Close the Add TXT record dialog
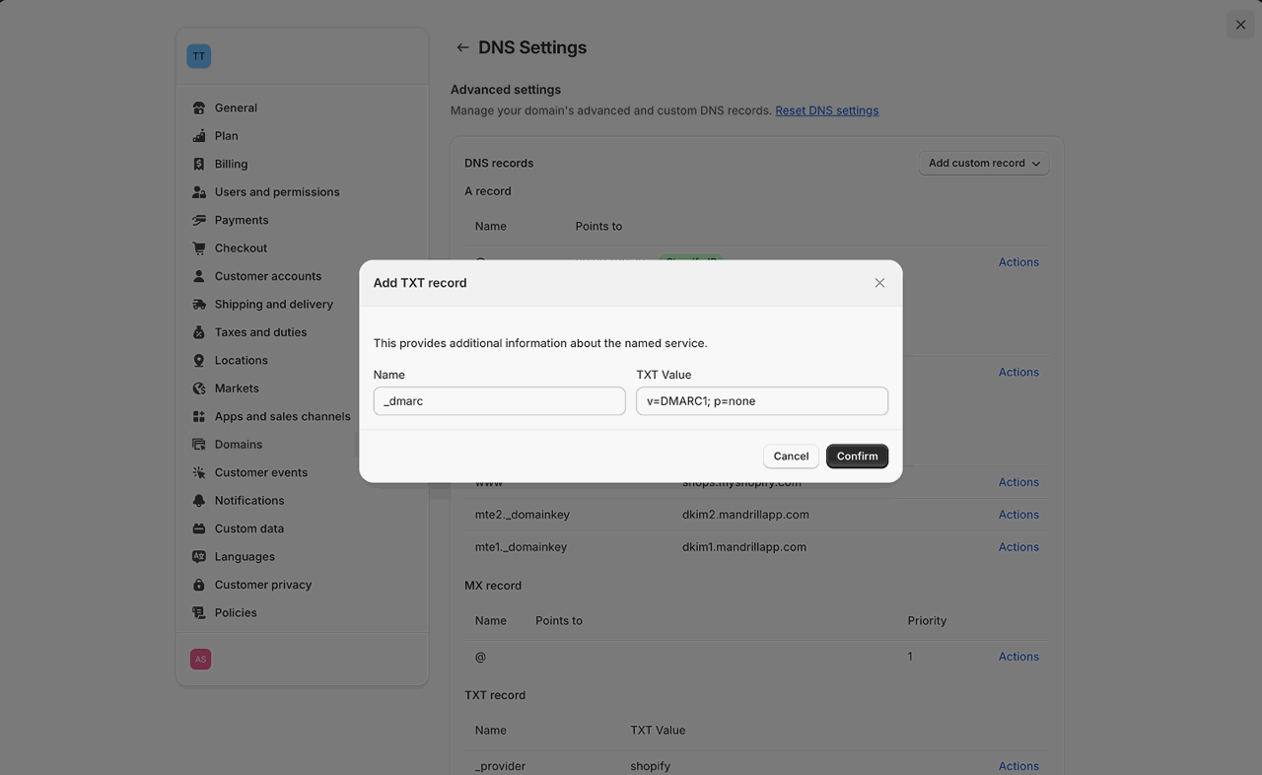 879,283
